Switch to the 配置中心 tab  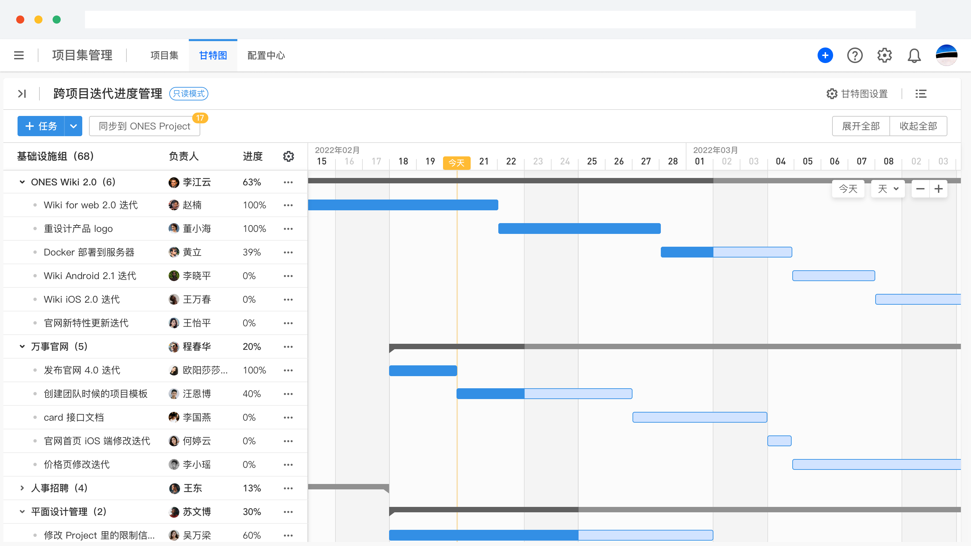266,55
